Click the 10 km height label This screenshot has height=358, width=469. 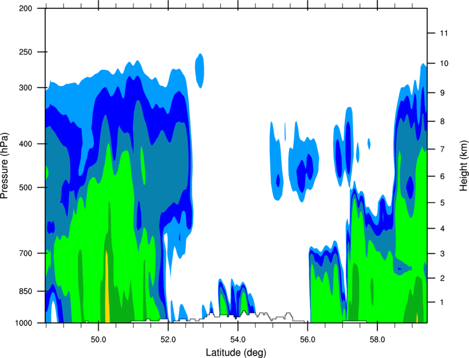click(444, 63)
